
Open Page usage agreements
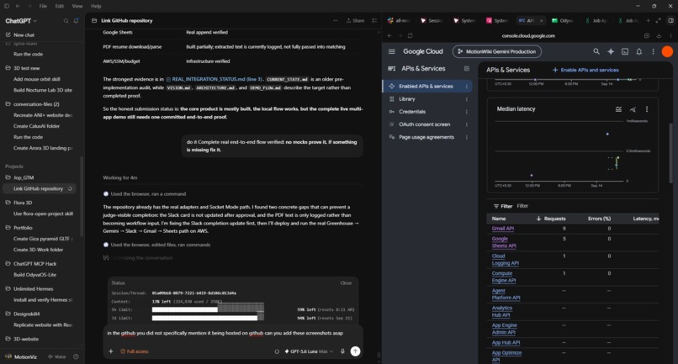coord(426,137)
